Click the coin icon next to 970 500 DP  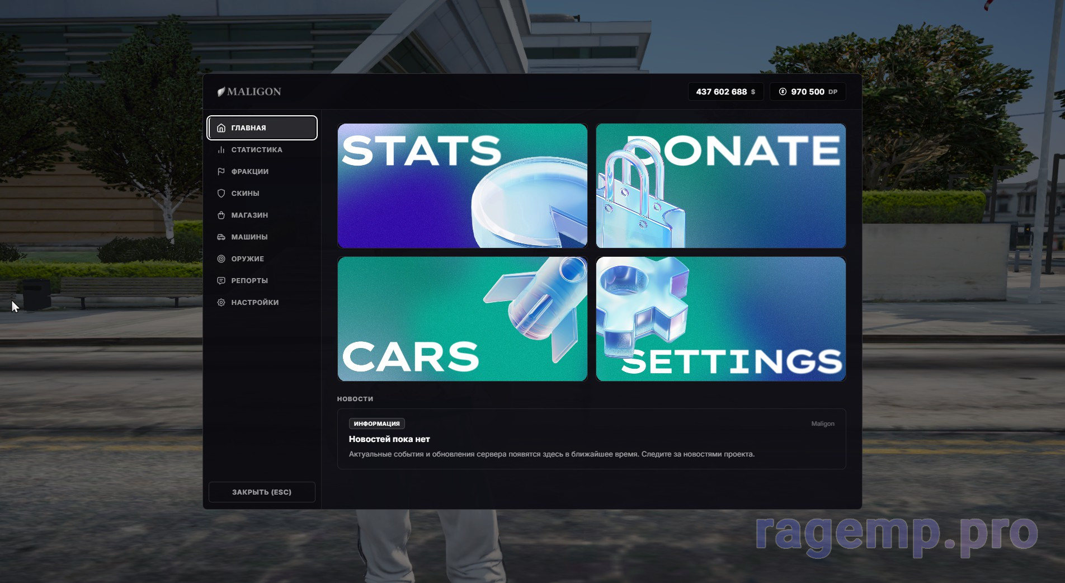783,92
